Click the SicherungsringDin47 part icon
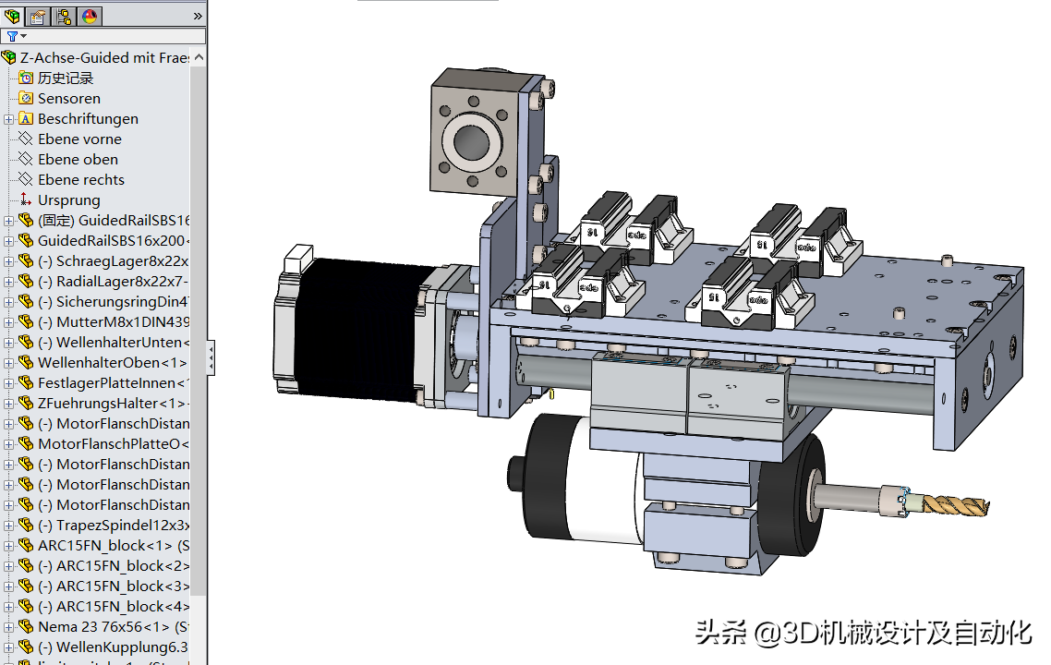Viewport: 1051px width, 665px height. click(x=26, y=302)
